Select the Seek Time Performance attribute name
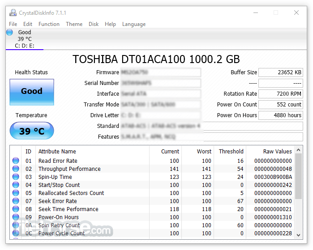Screen dimensions: 313x250 pyautogui.click(x=68, y=209)
